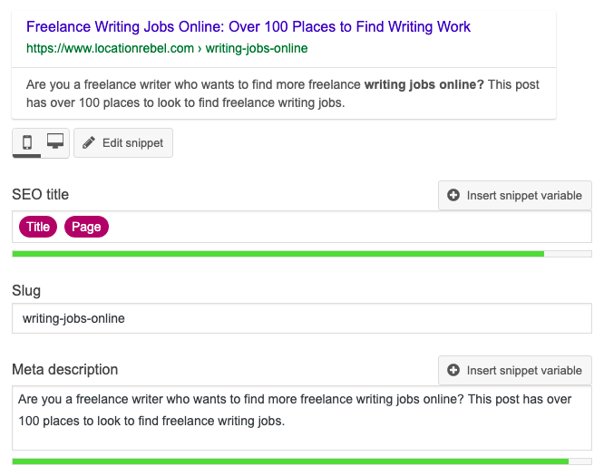
Task: Focus the Slug input field
Action: pyautogui.click(x=302, y=318)
